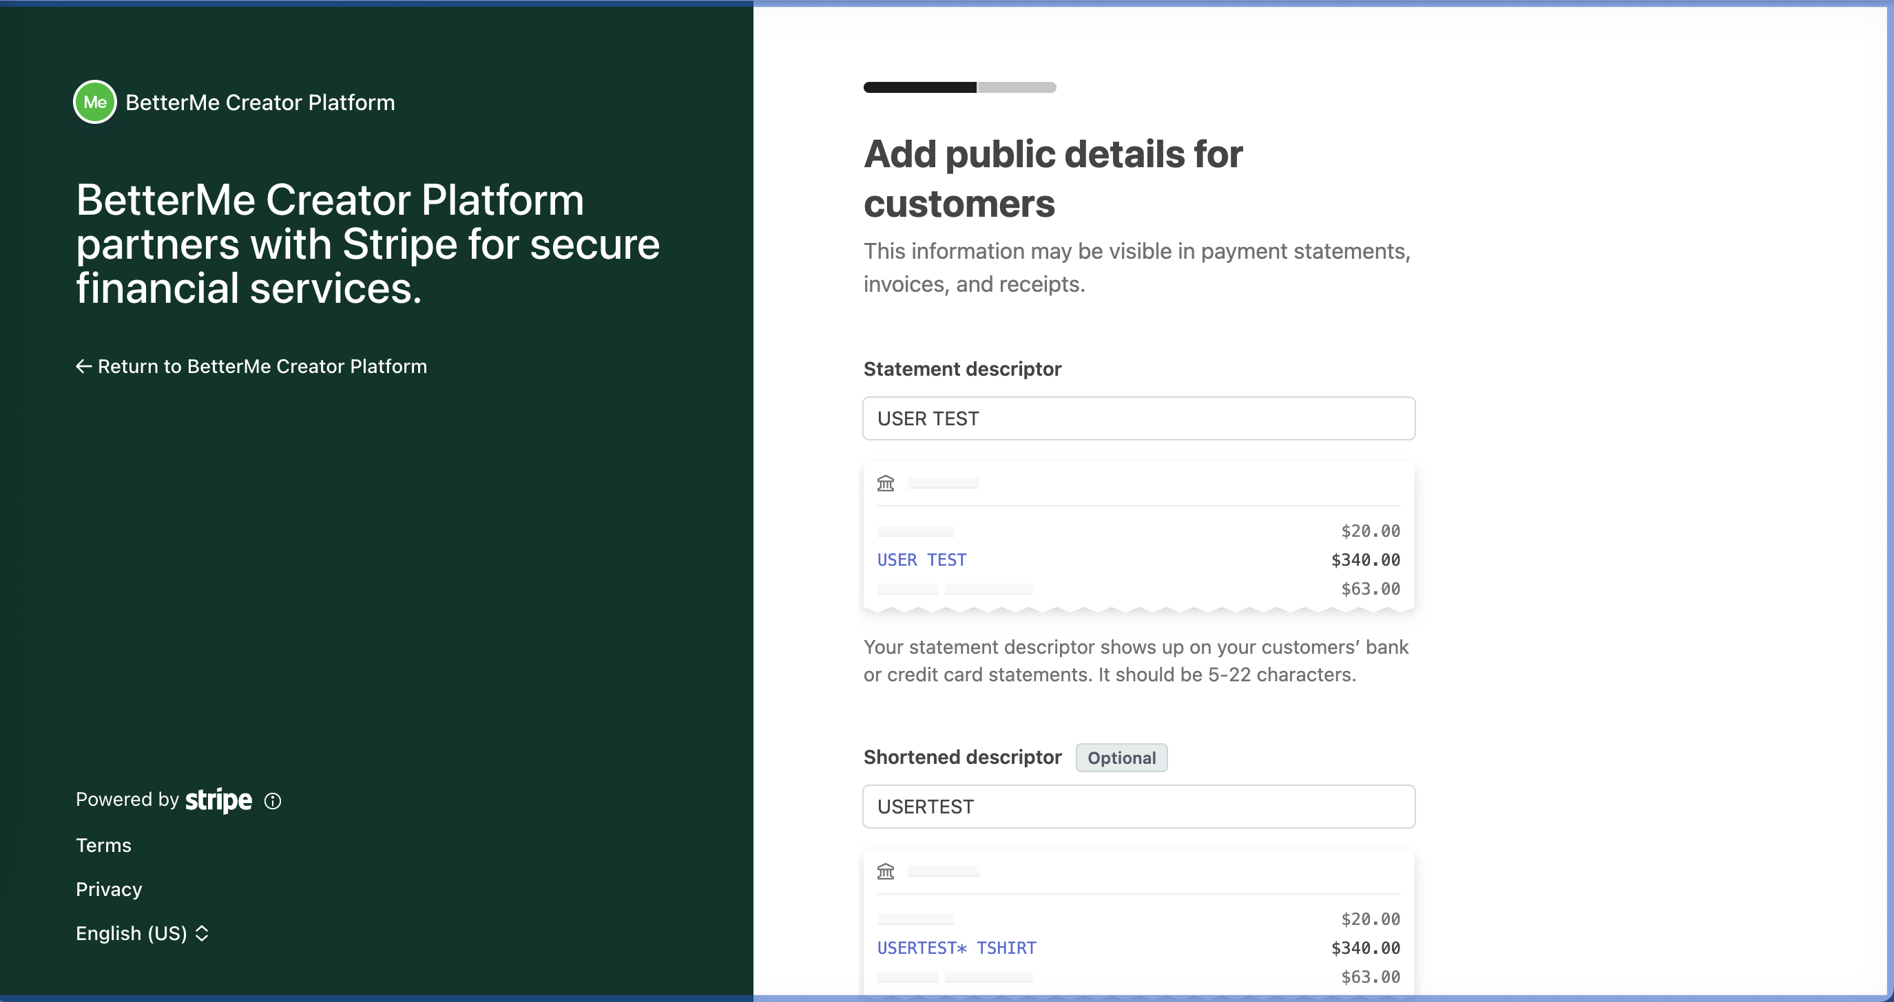
Task: Click the Powered by text
Action: coord(127,799)
